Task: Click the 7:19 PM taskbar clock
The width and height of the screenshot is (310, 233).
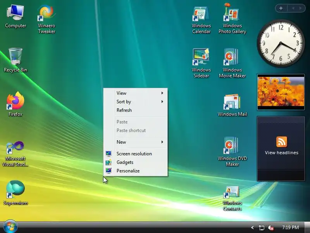Action: [290, 227]
